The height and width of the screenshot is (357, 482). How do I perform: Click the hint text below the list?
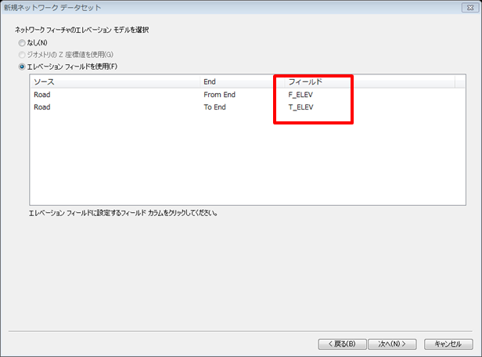123,213
